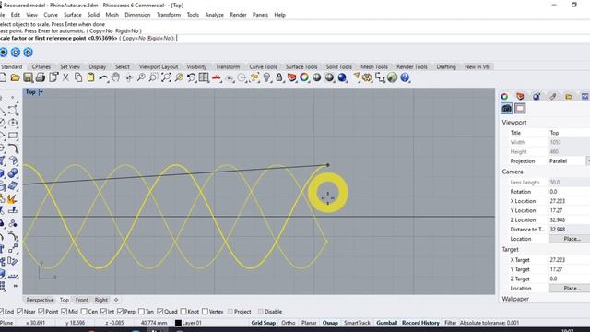Click the Edit Layers icon in toolbar
The width and height of the screenshot is (590, 332).
[291, 77]
